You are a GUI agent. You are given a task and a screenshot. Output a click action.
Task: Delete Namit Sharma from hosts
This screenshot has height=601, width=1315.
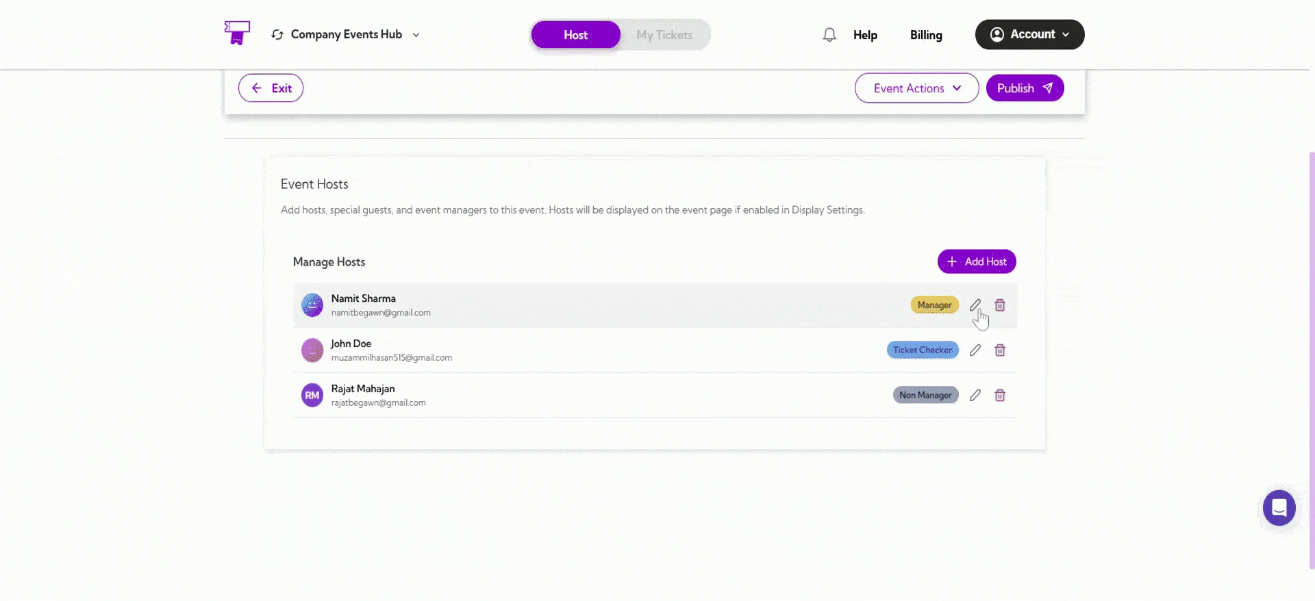coord(1000,305)
